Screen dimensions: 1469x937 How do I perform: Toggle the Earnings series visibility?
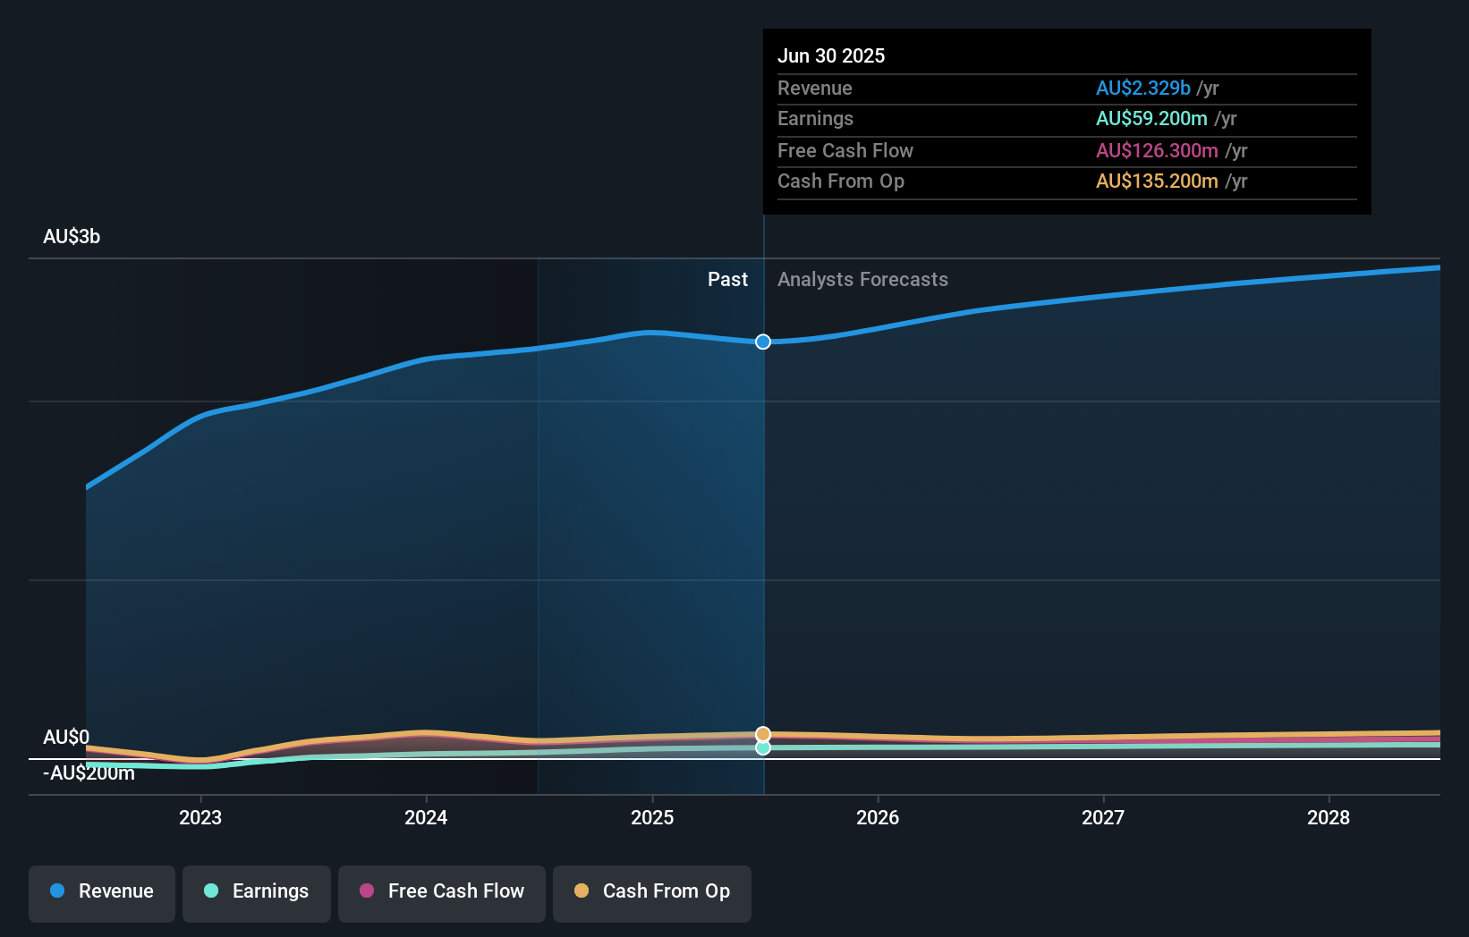(257, 892)
